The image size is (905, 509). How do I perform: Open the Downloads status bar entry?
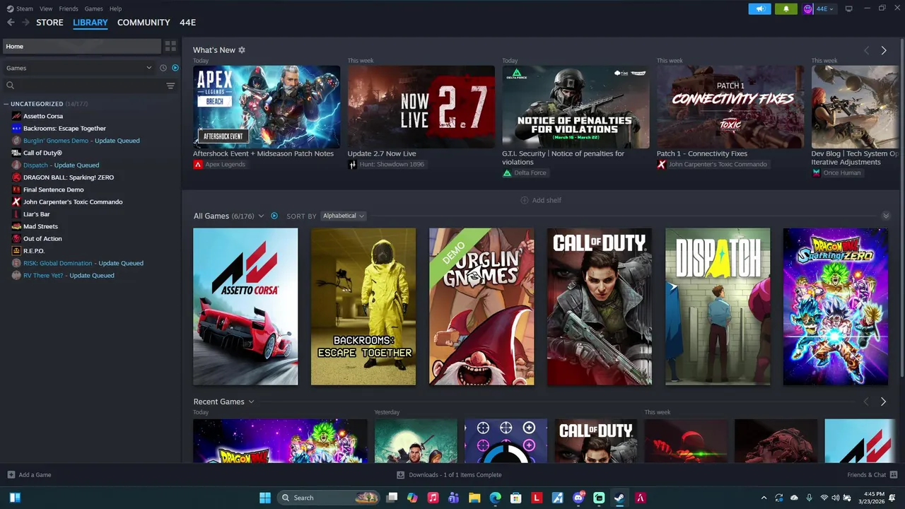point(450,475)
